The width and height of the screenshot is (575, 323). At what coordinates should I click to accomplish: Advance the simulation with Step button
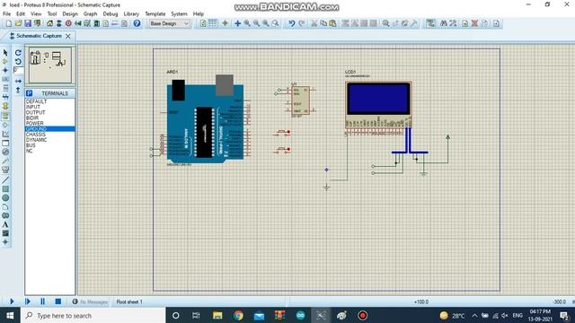point(28,301)
